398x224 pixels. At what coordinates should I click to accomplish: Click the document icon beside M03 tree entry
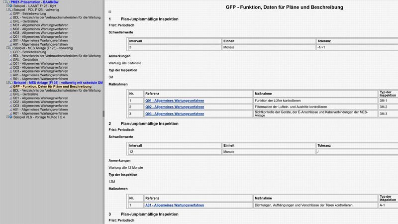click(x=11, y=33)
